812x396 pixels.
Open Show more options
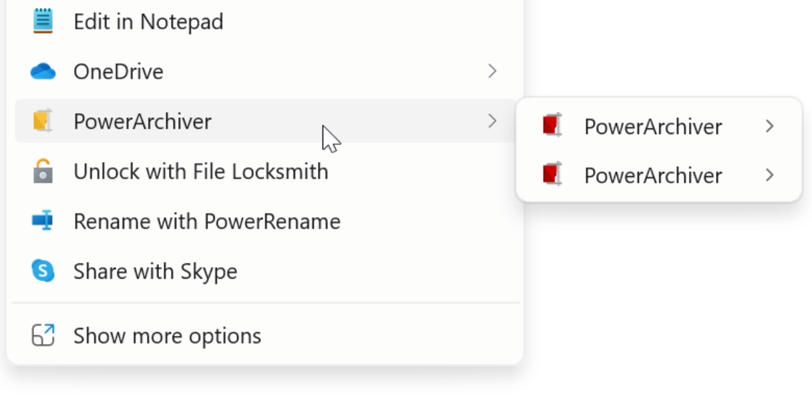(264, 335)
